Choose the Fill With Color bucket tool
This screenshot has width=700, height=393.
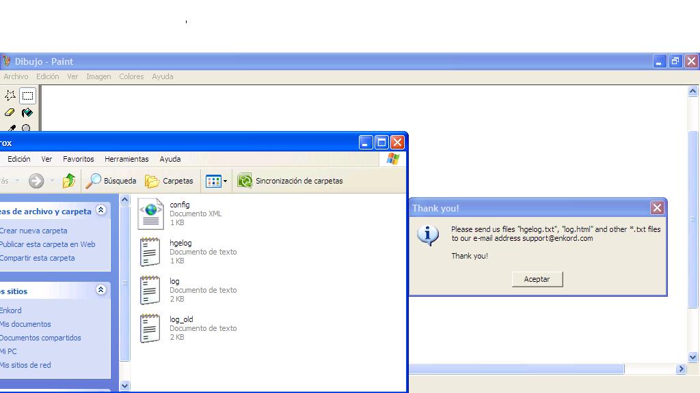point(27,113)
